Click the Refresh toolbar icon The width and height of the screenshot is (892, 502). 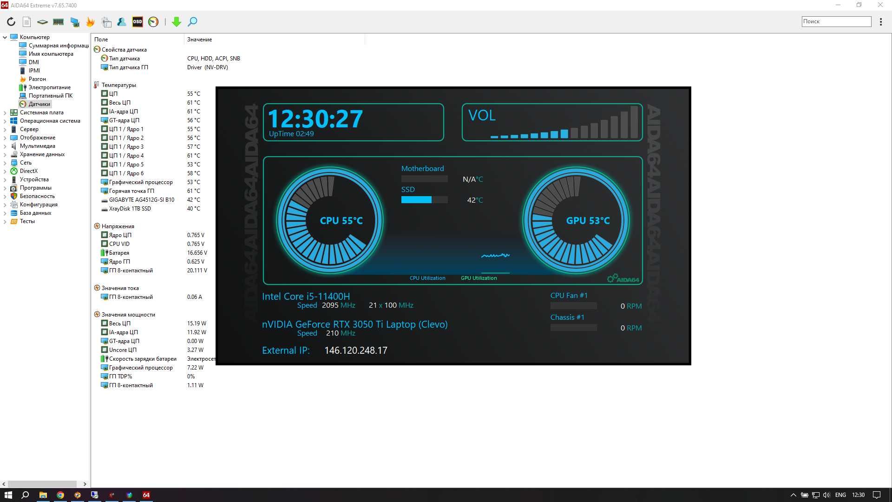[11, 21]
